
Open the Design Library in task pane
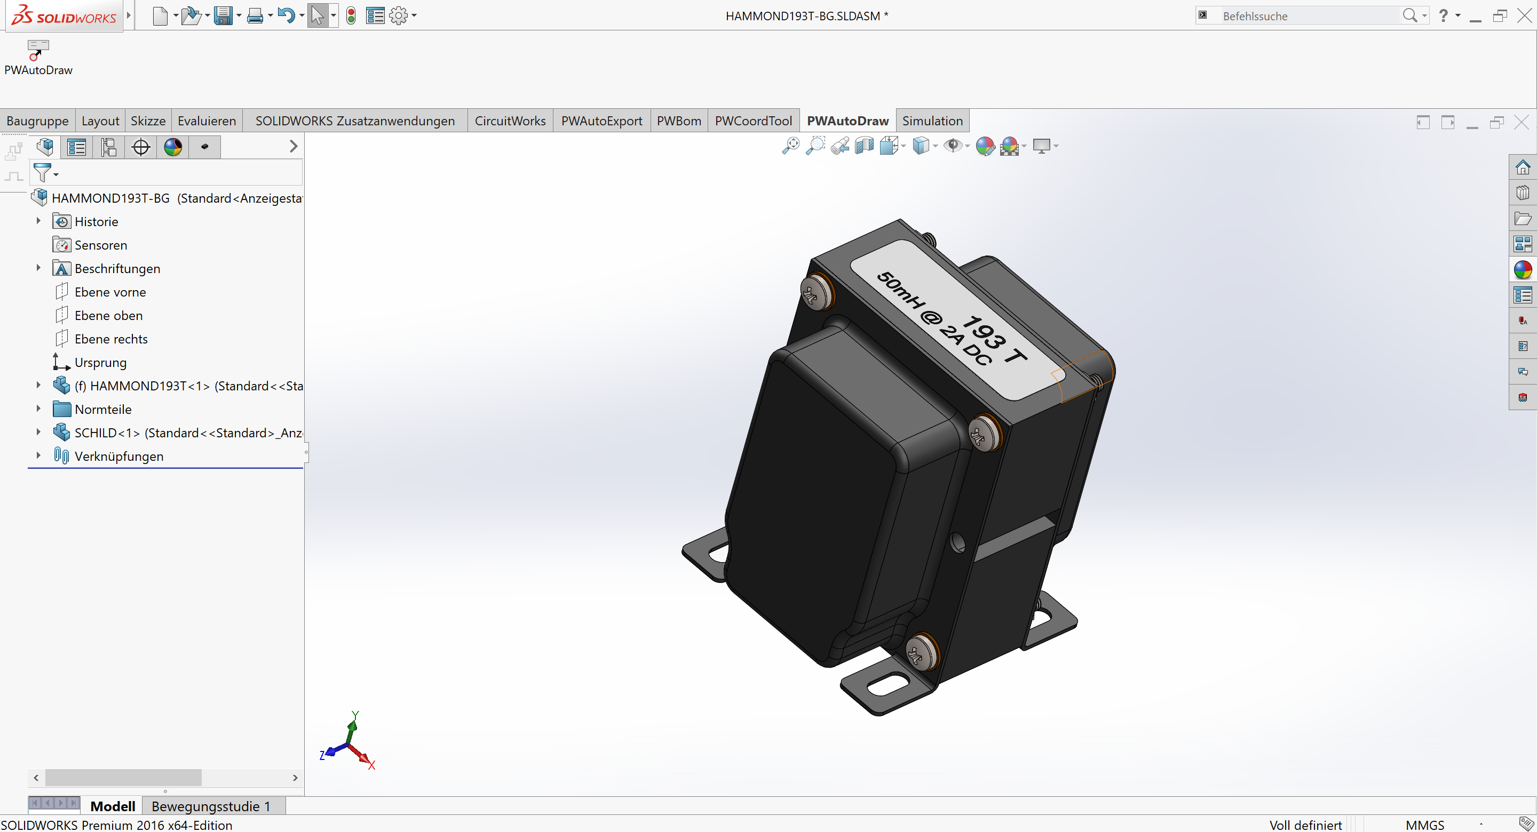(1523, 193)
